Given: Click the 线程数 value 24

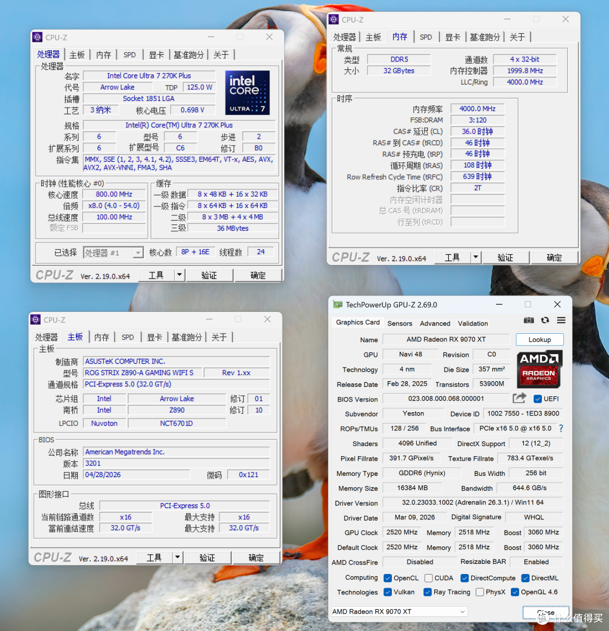Looking at the screenshot, I should pos(261,252).
